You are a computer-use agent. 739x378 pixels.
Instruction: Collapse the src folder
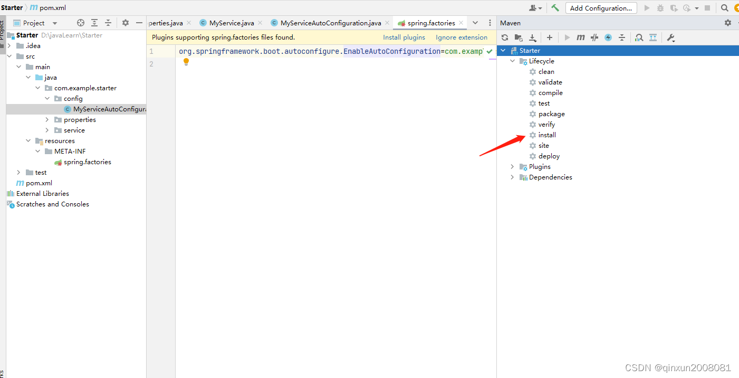(x=10, y=56)
